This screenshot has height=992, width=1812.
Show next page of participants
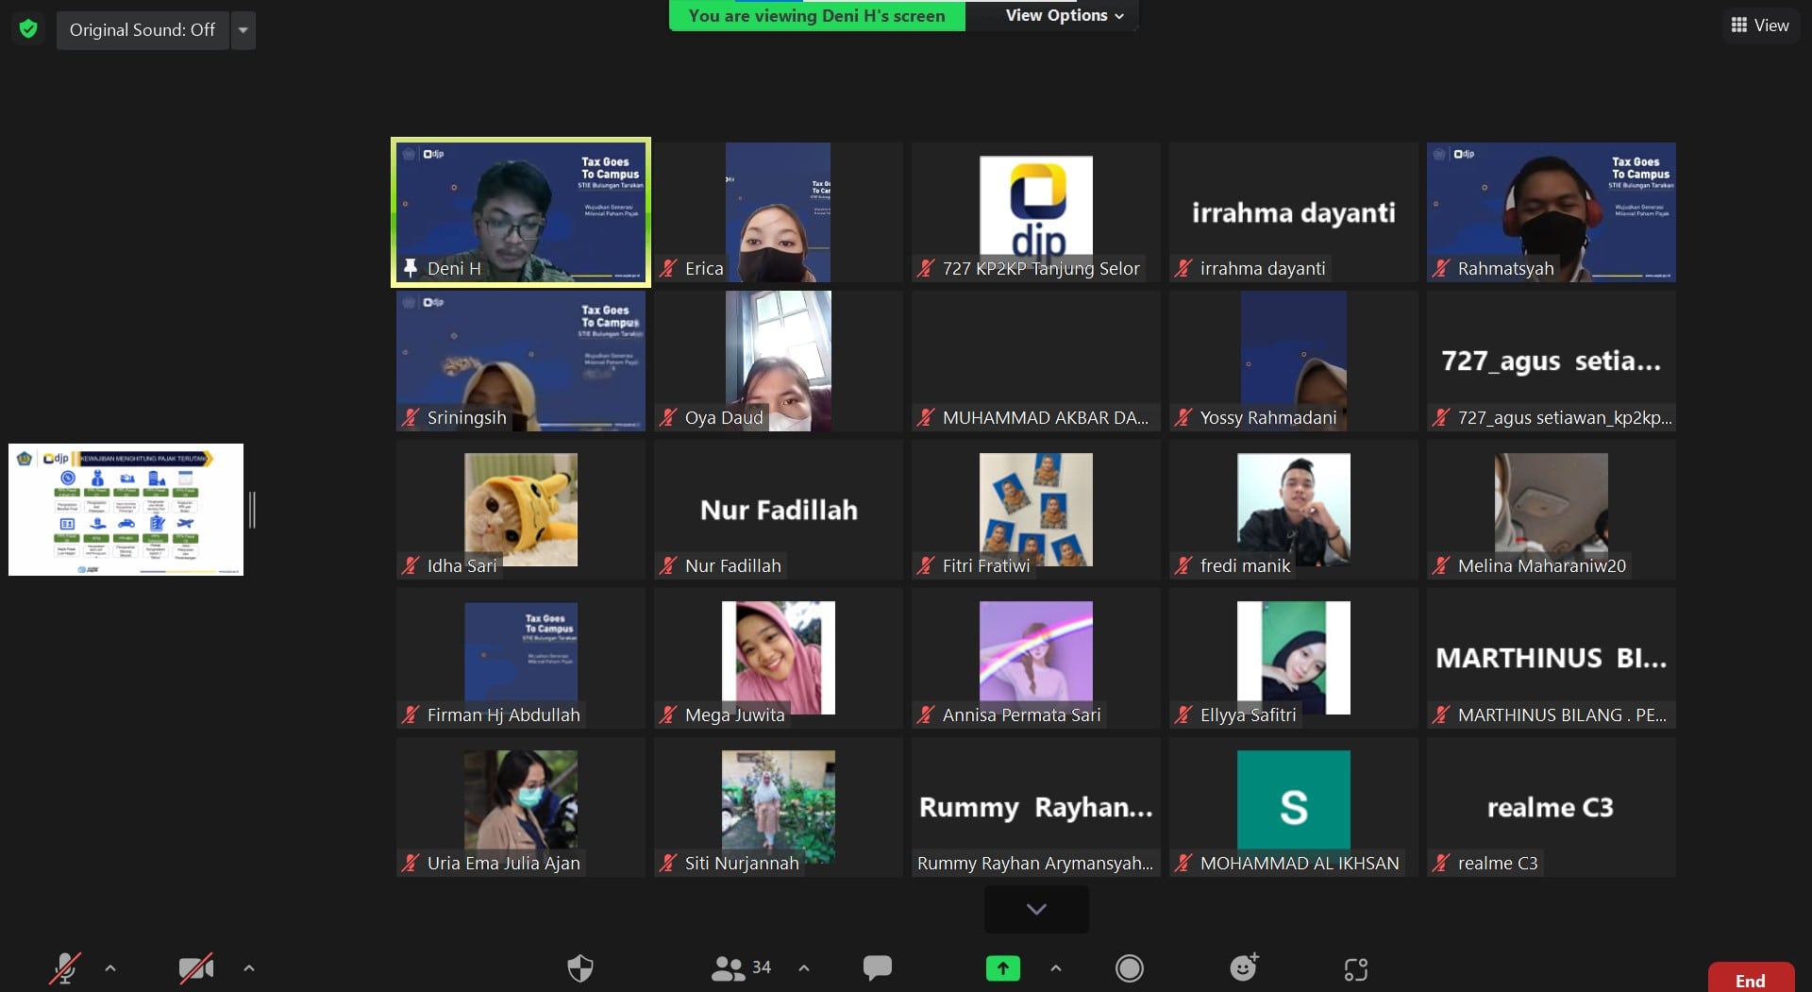point(1036,909)
